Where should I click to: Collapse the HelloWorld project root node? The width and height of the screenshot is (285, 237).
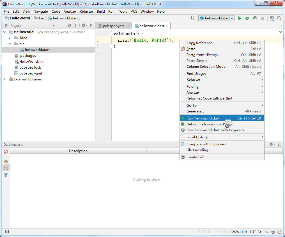click(x=5, y=32)
